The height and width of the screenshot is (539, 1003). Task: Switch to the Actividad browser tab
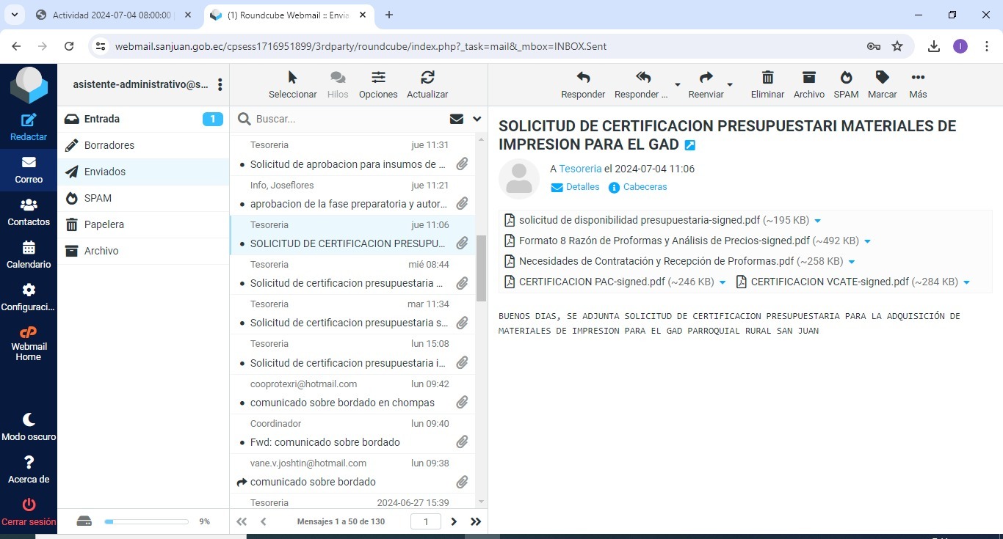tap(112, 15)
